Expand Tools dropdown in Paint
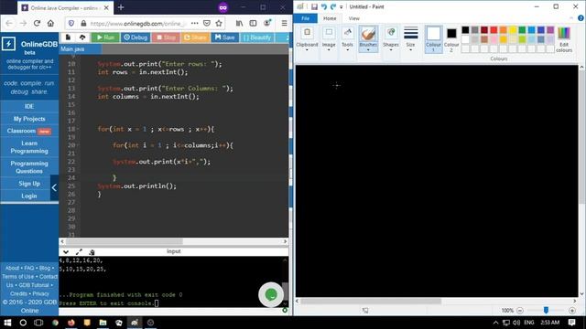Screen dimensions: 586x329 (x=347, y=50)
